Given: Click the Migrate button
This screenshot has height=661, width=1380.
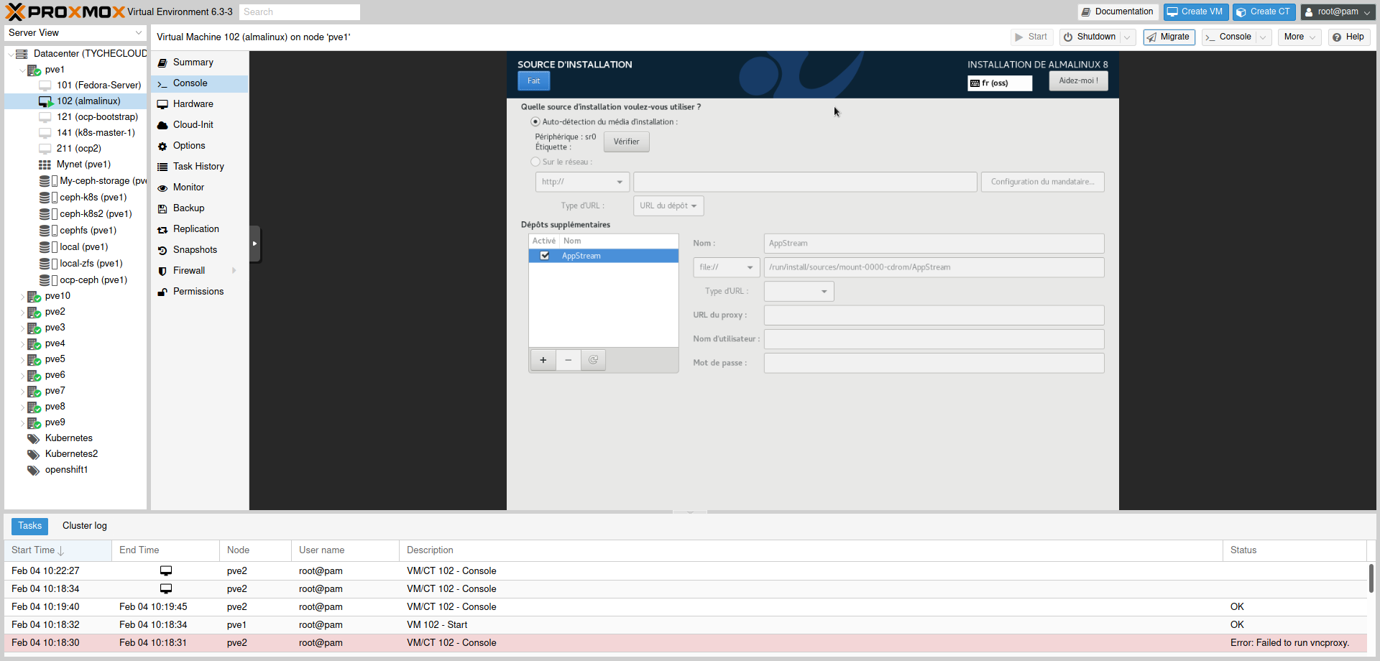Looking at the screenshot, I should pyautogui.click(x=1169, y=37).
